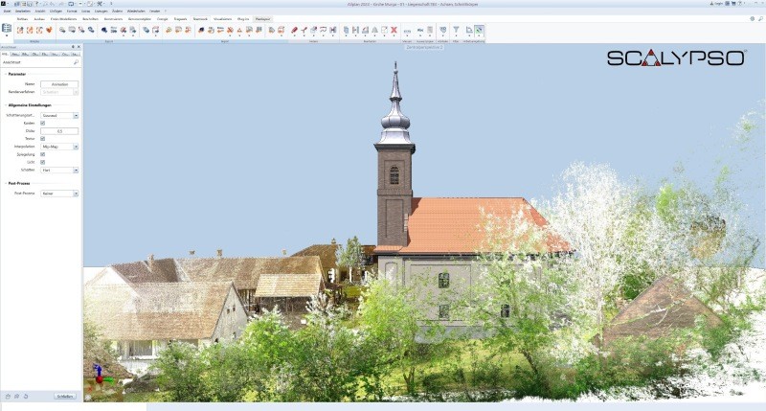Open the Post-Prozess Keiner dropdown
This screenshot has width=766, height=411.
click(59, 194)
